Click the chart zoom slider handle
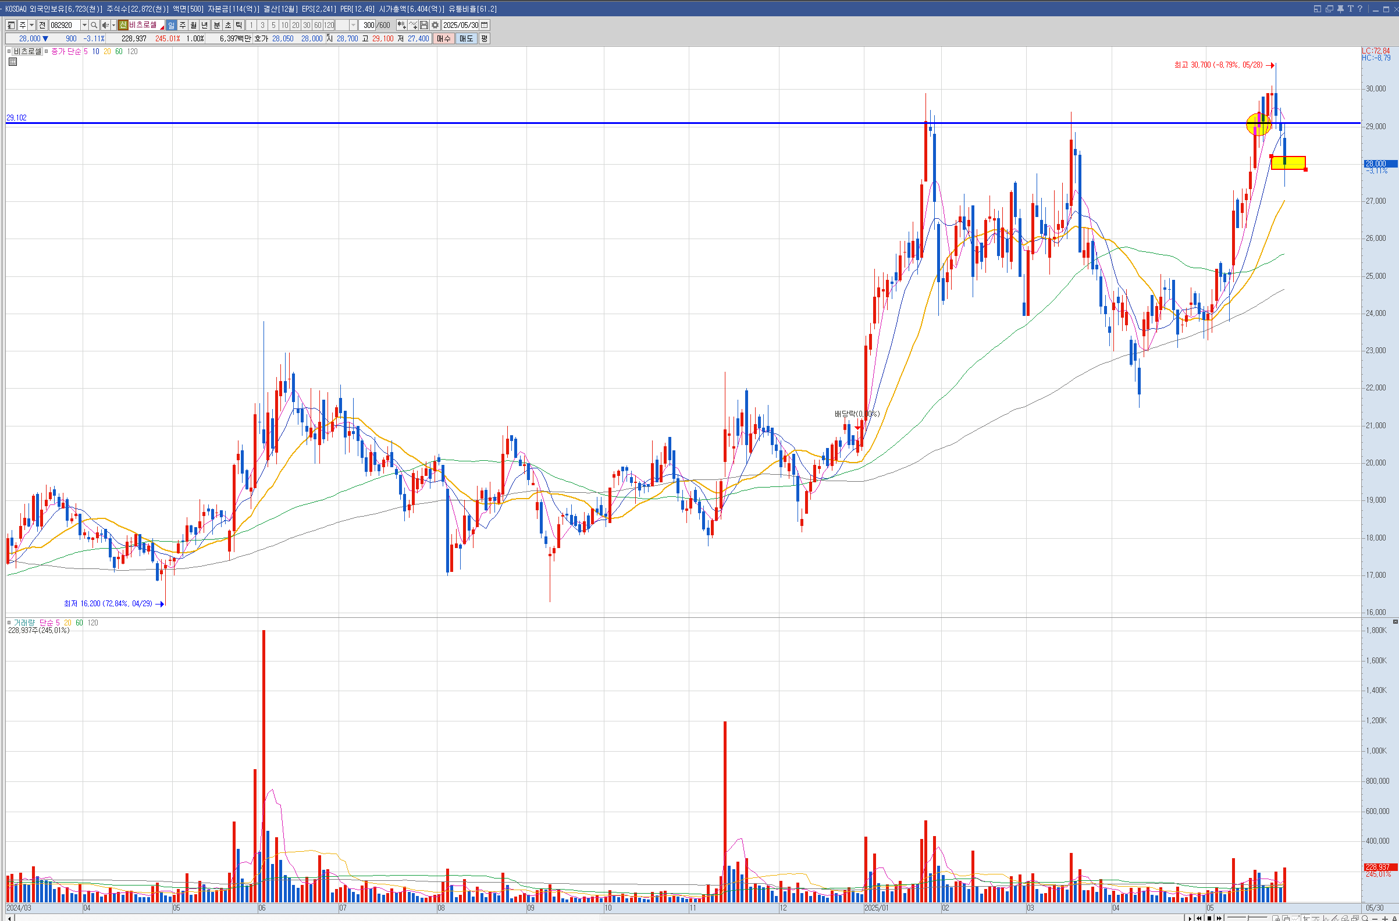 (x=1247, y=918)
